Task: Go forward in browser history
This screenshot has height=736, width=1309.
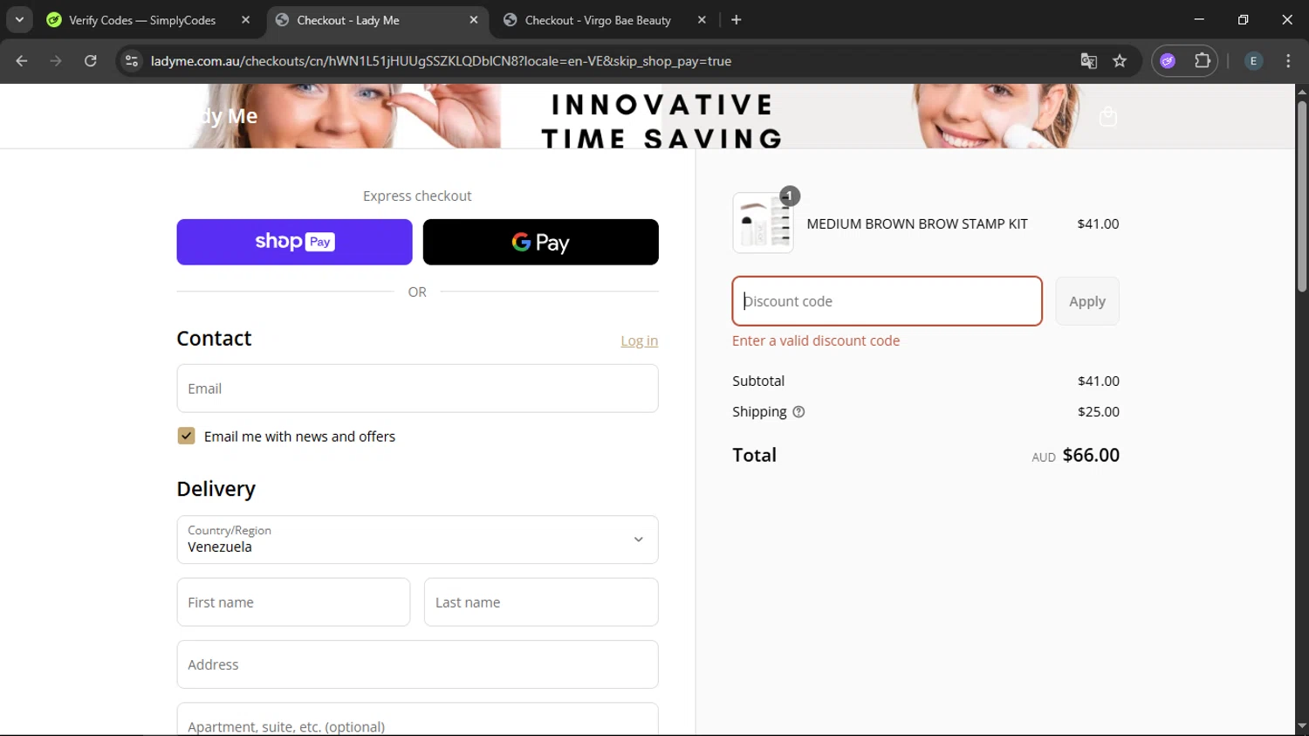Action: [56, 61]
